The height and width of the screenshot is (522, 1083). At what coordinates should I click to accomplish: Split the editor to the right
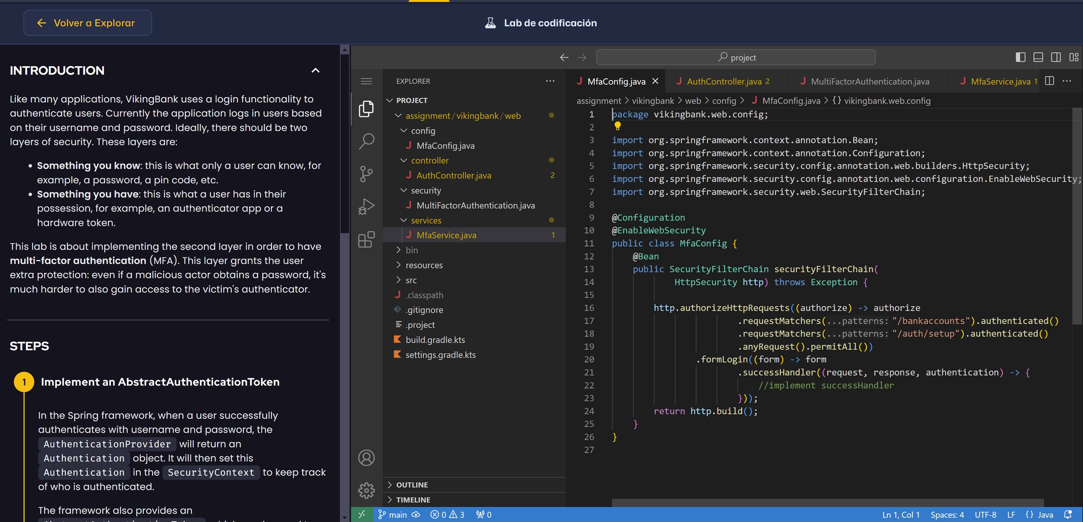point(1050,81)
